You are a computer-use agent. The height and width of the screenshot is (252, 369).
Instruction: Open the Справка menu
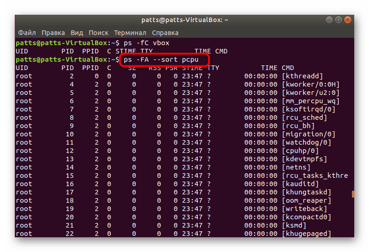click(165, 33)
